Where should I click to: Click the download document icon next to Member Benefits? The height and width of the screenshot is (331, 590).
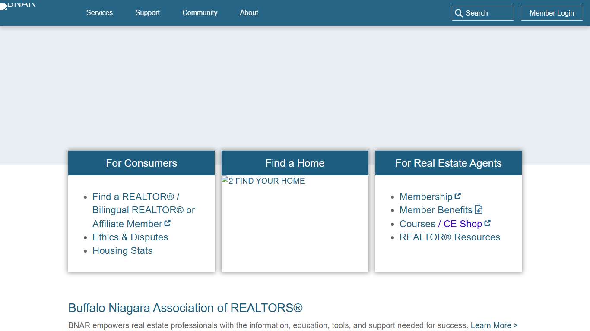[478, 209]
